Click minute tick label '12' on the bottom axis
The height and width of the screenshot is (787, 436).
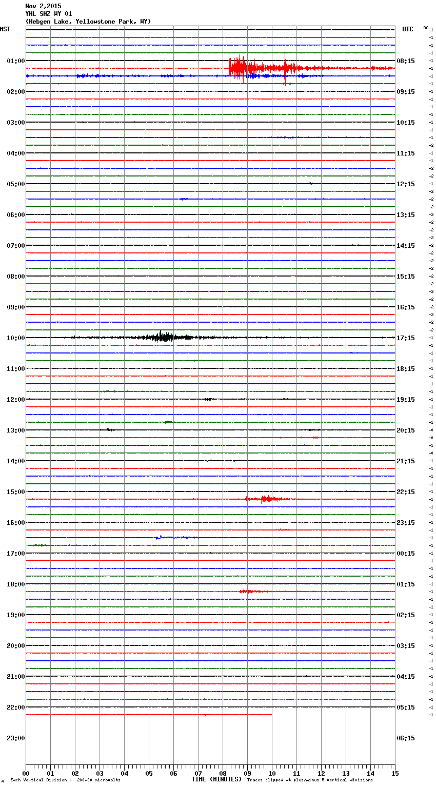[x=321, y=773]
